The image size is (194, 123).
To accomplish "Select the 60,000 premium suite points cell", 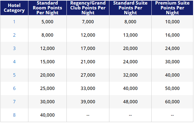I will coord(172,102).
